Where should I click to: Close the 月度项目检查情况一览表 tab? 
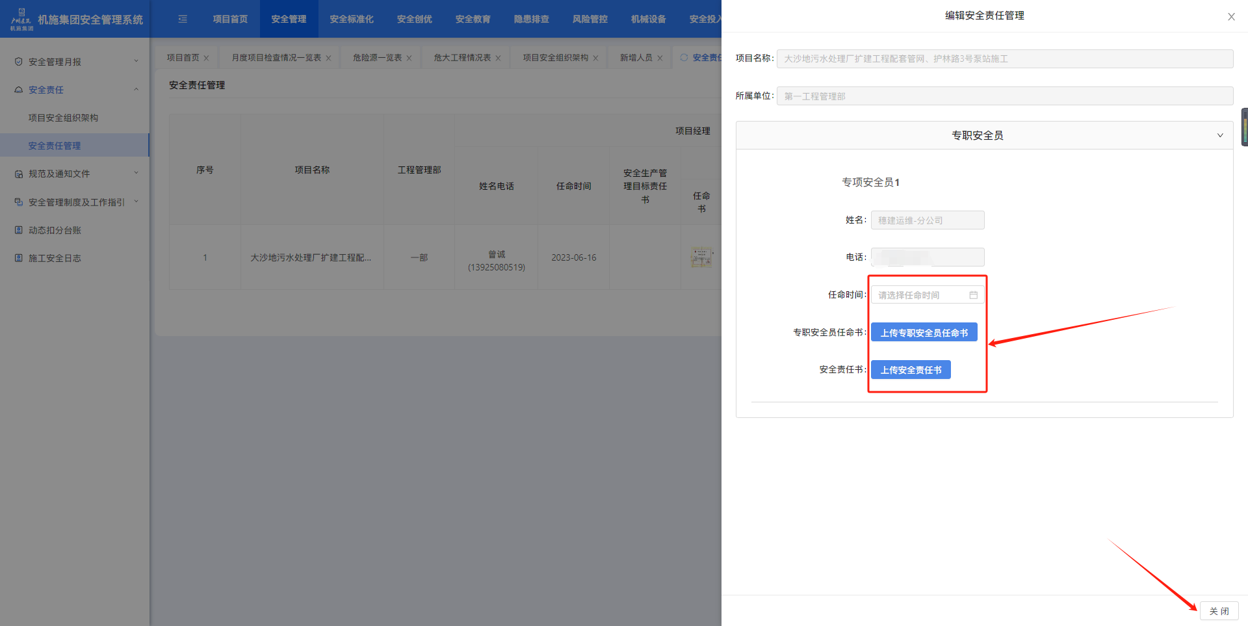328,58
